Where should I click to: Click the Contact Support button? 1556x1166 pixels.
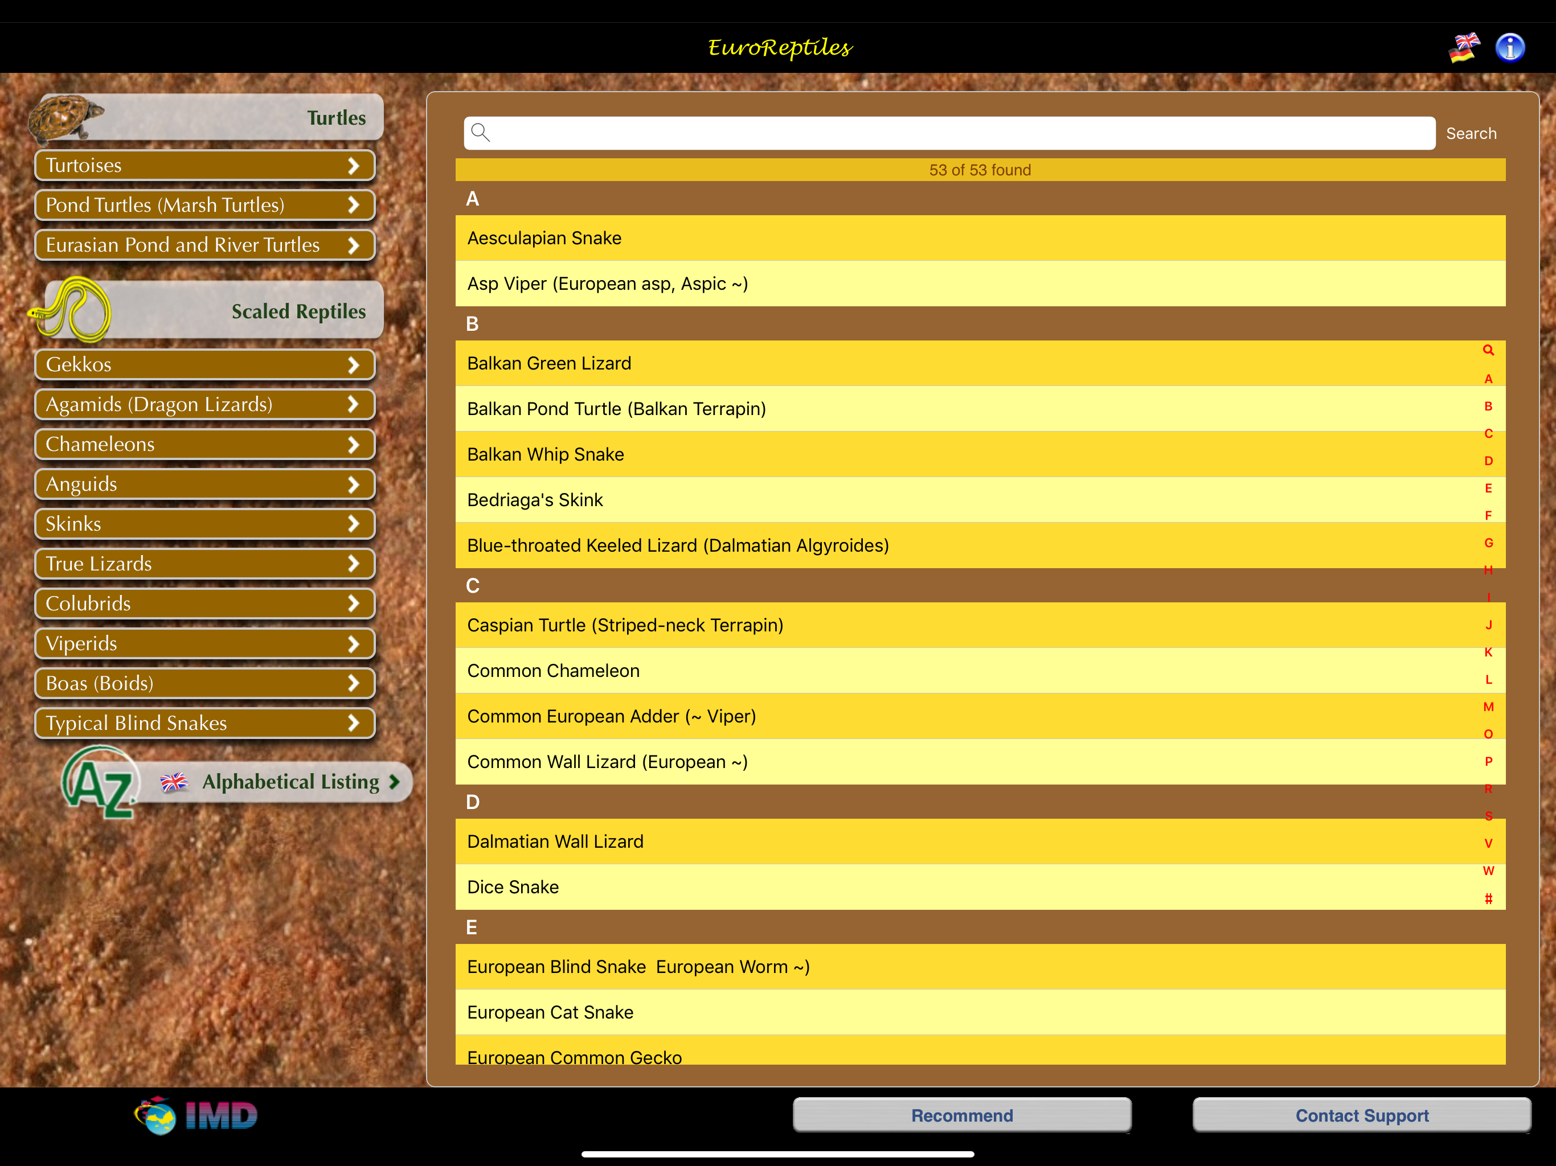coord(1362,1115)
